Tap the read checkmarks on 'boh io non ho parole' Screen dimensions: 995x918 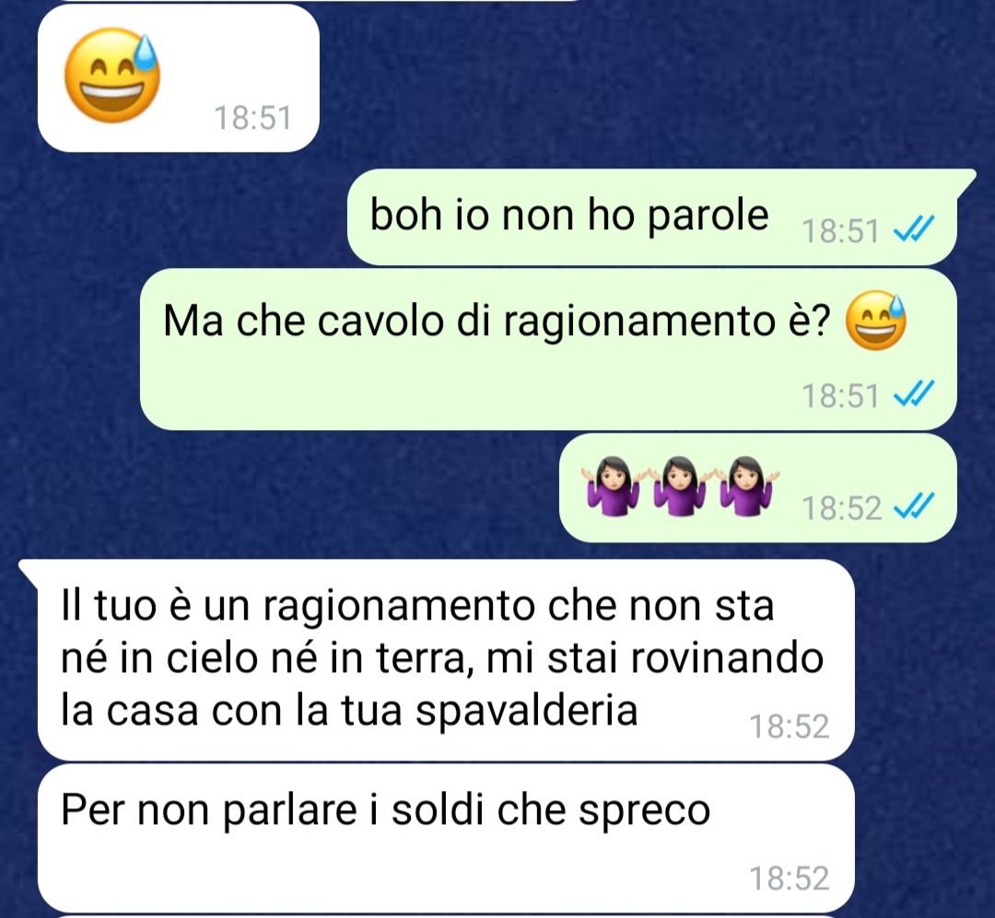pyautogui.click(x=914, y=229)
